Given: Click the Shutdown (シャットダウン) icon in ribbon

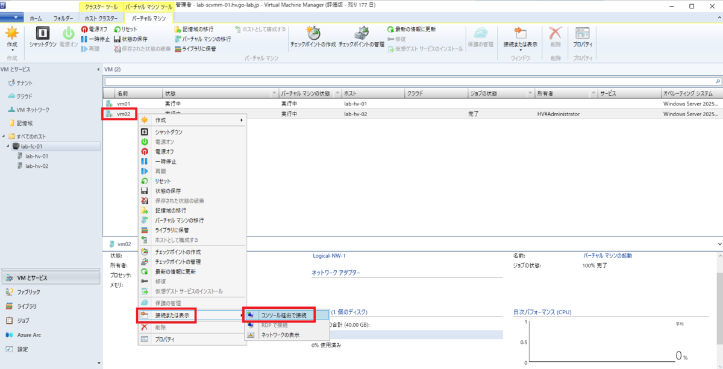Looking at the screenshot, I should coord(43,36).
